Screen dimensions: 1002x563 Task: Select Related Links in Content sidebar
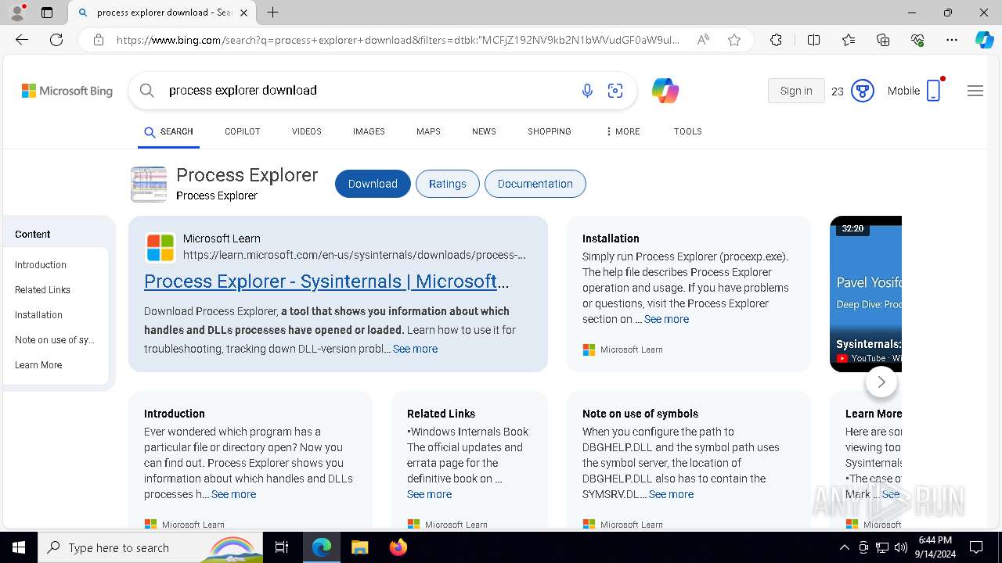pyautogui.click(x=42, y=290)
